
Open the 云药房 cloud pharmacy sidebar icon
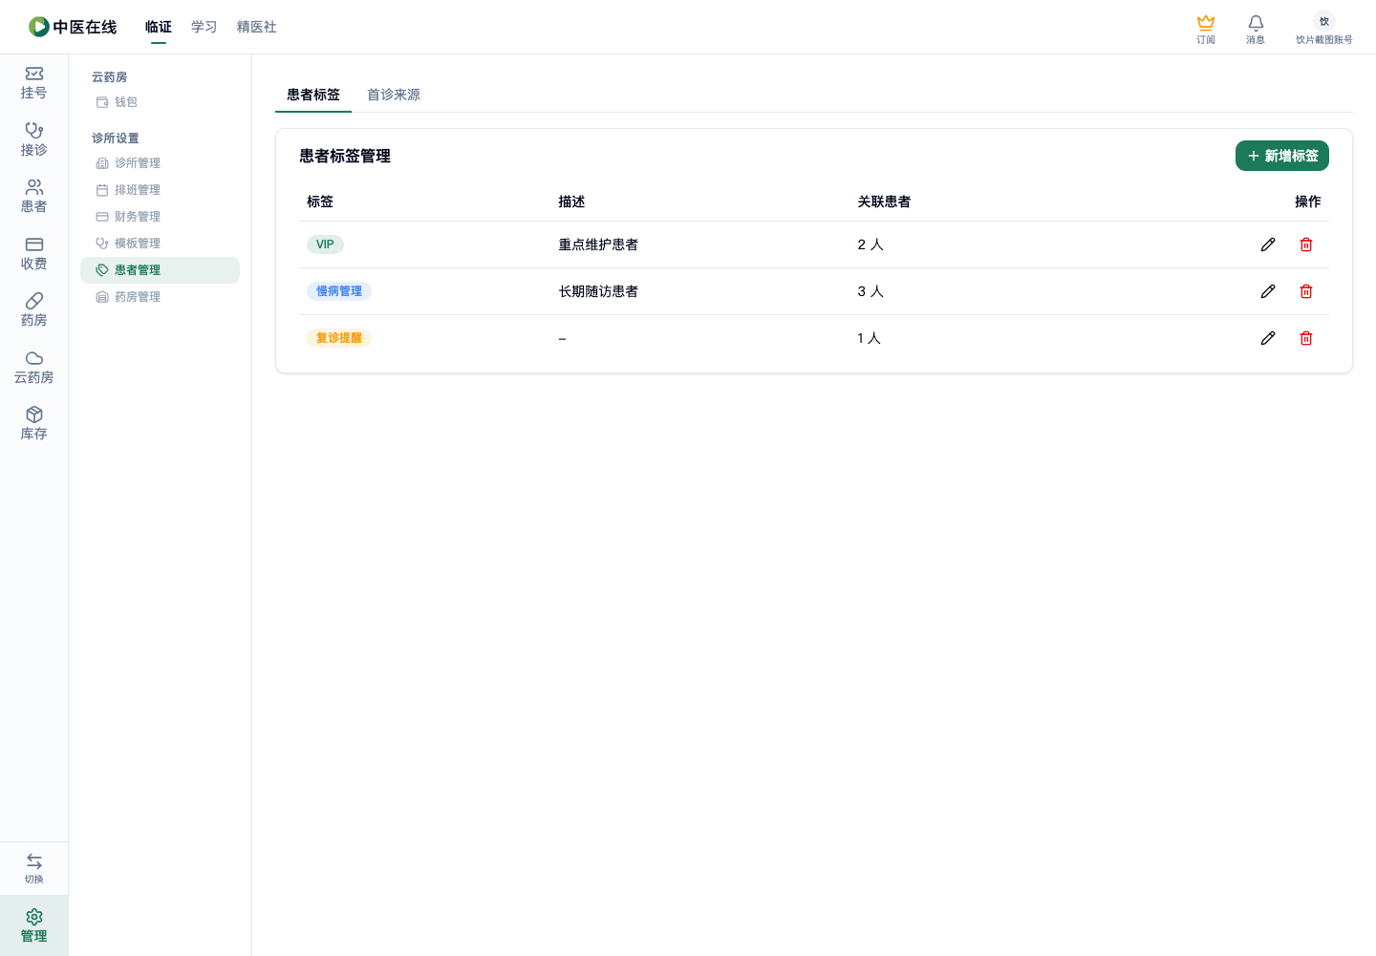click(x=34, y=368)
